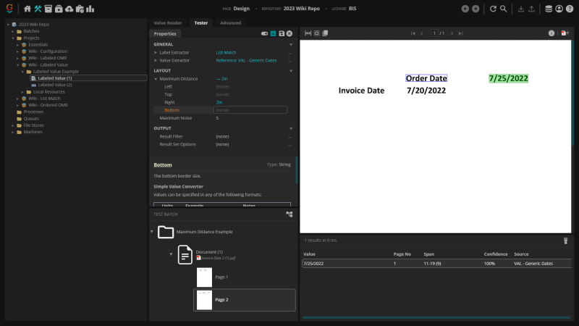Click the Help question mark icon

[x=570, y=9]
